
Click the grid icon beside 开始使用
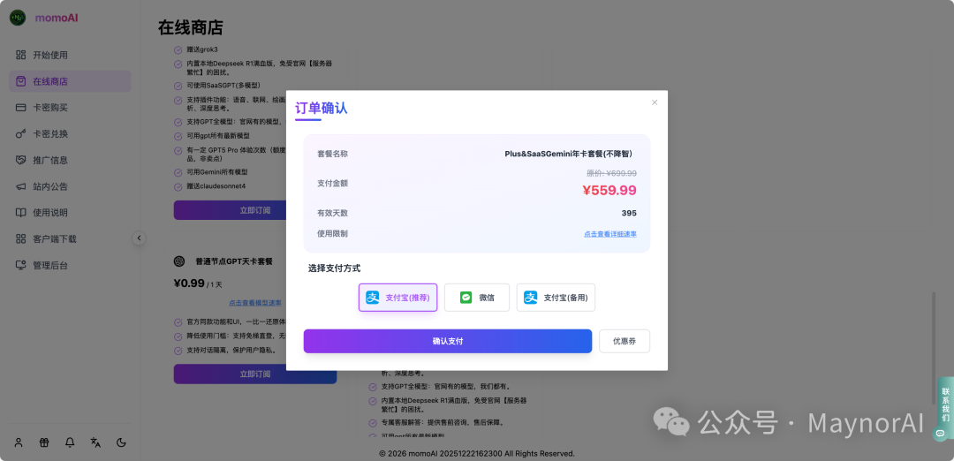(20, 56)
